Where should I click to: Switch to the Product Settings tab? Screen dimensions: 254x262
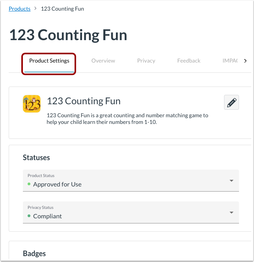coord(49,61)
